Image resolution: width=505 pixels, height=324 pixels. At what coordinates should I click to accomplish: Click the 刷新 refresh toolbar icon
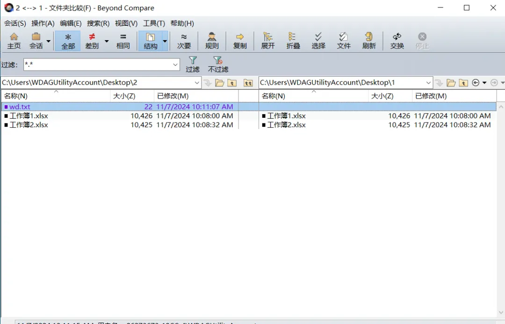point(369,41)
